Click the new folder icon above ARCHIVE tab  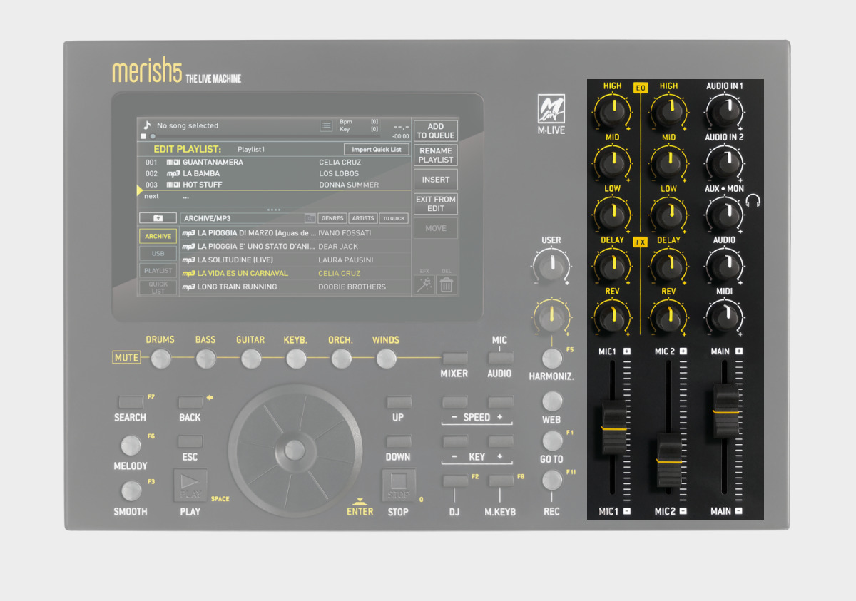pyautogui.click(x=158, y=218)
